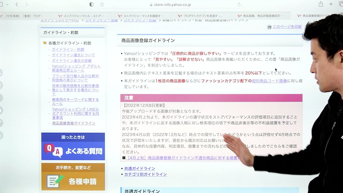
Task: Click the red ファッションカテゴリ配下の text
Action: (226, 81)
